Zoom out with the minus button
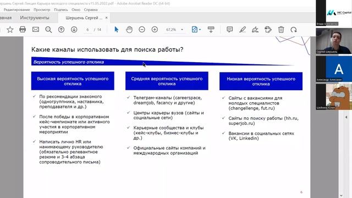The height and width of the screenshot is (198, 352). 142,29
